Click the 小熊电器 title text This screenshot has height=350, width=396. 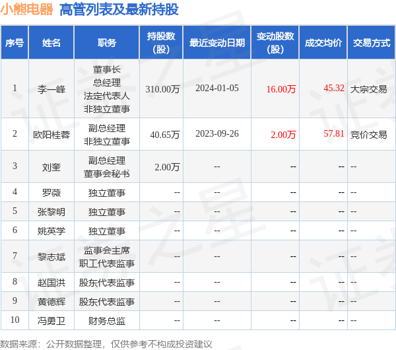coord(26,9)
